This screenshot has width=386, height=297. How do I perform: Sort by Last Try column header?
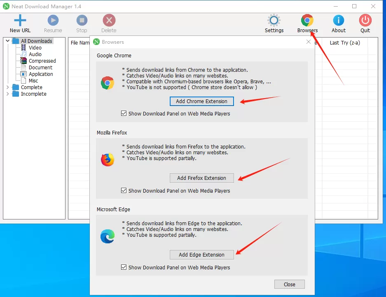(345, 43)
